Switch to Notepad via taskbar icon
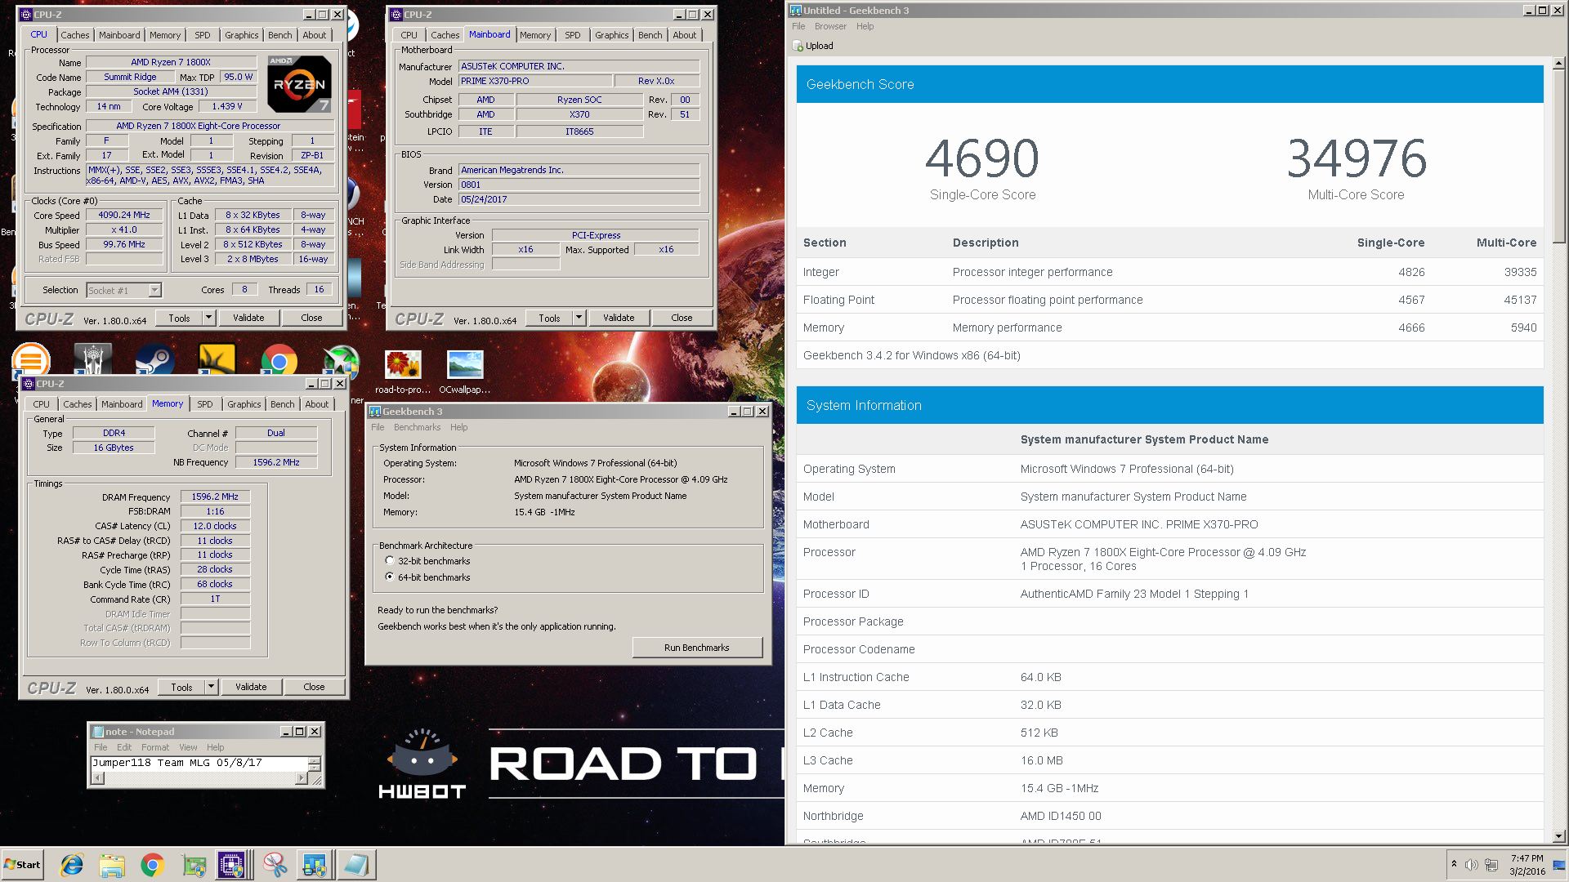 click(355, 865)
